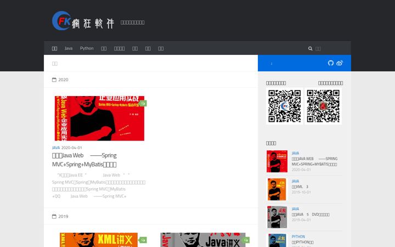
Task: Click JAVA category above XML 3 sidebar item
Action: (x=295, y=181)
